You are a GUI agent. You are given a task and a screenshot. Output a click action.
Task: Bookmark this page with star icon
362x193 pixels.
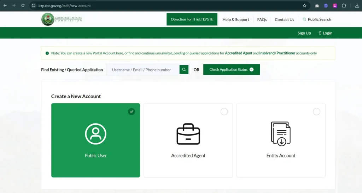(x=304, y=6)
